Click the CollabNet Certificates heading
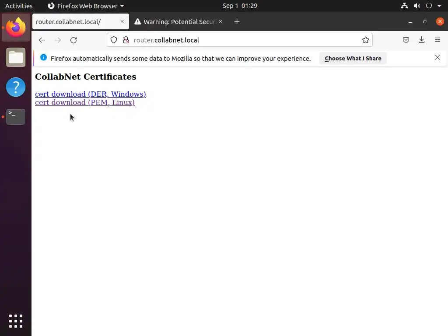Image resolution: width=448 pixels, height=336 pixels. (x=86, y=77)
